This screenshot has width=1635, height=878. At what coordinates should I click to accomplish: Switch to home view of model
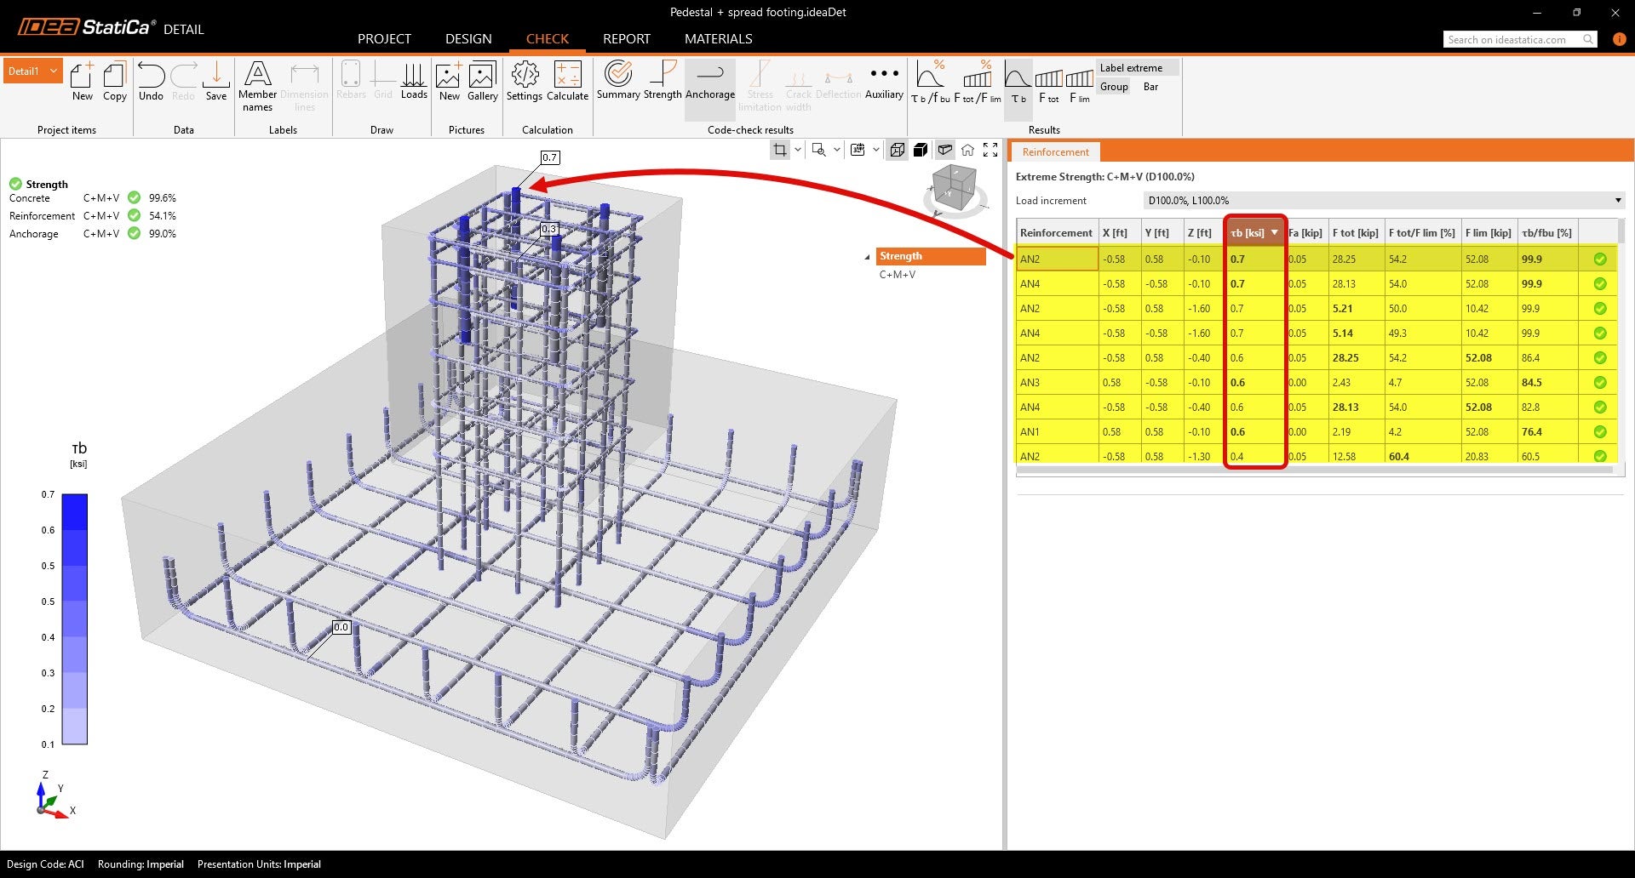pyautogui.click(x=967, y=150)
